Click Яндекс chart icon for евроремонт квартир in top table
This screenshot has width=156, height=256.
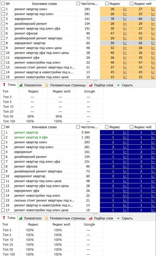click(x=125, y=43)
